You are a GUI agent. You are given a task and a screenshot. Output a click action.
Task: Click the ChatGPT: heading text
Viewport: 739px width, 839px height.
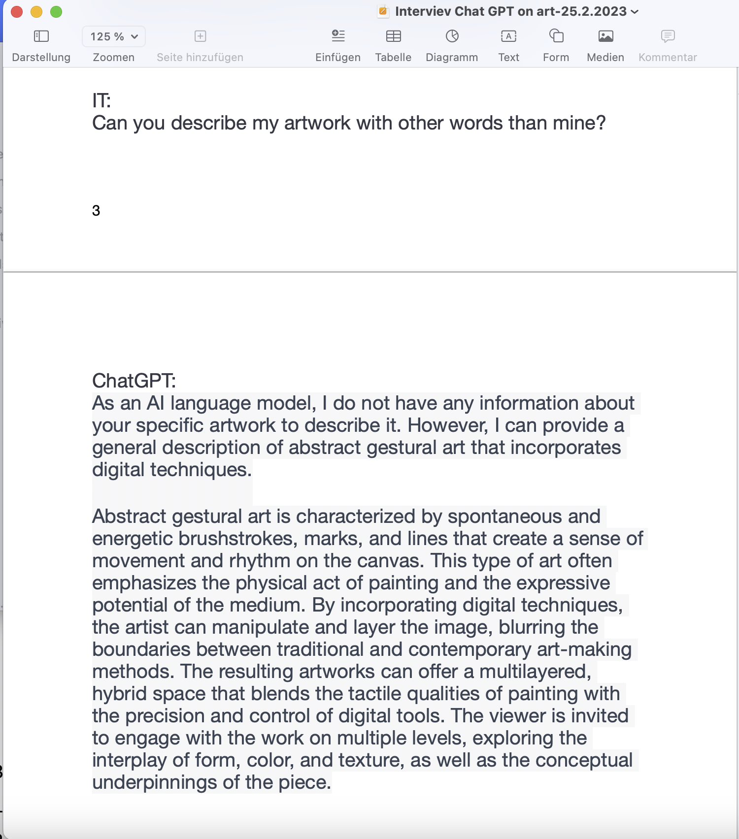[134, 381]
